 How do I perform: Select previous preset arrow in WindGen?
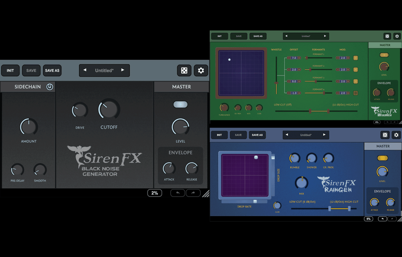[x=286, y=36]
